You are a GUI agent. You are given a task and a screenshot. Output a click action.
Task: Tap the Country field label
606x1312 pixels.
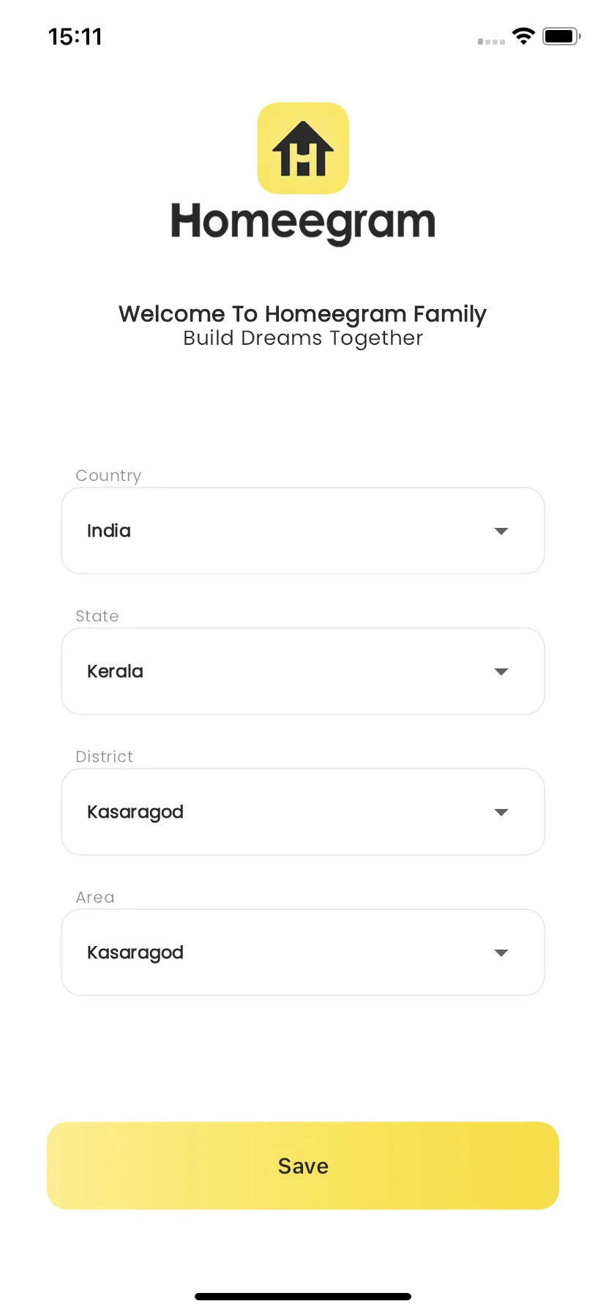tap(108, 476)
